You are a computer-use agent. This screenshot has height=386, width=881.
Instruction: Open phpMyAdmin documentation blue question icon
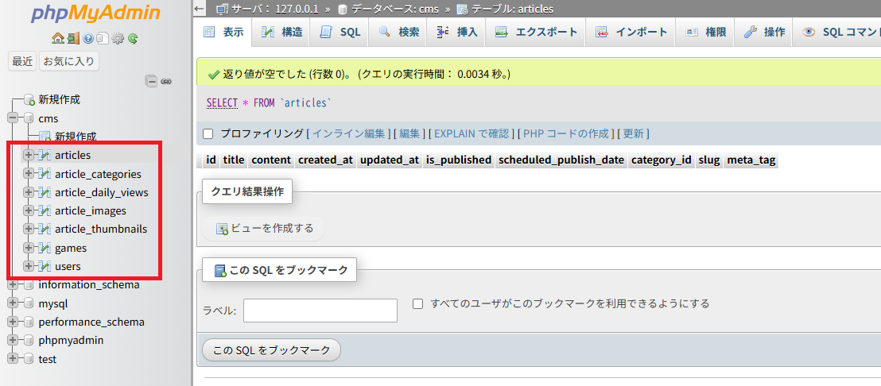87,38
